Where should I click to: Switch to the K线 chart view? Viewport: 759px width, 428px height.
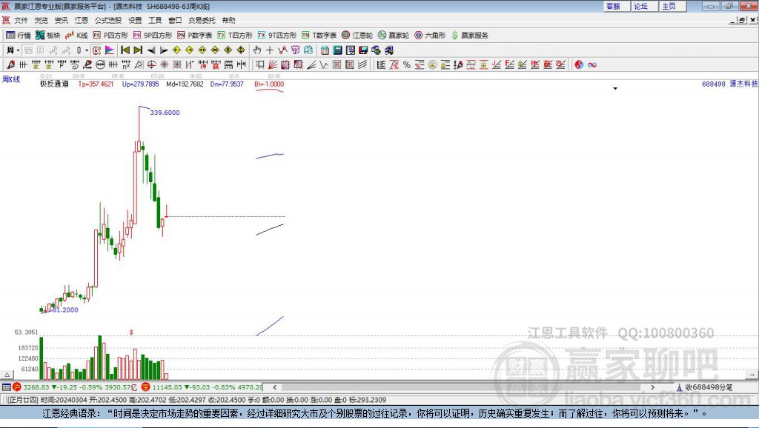[x=76, y=36]
